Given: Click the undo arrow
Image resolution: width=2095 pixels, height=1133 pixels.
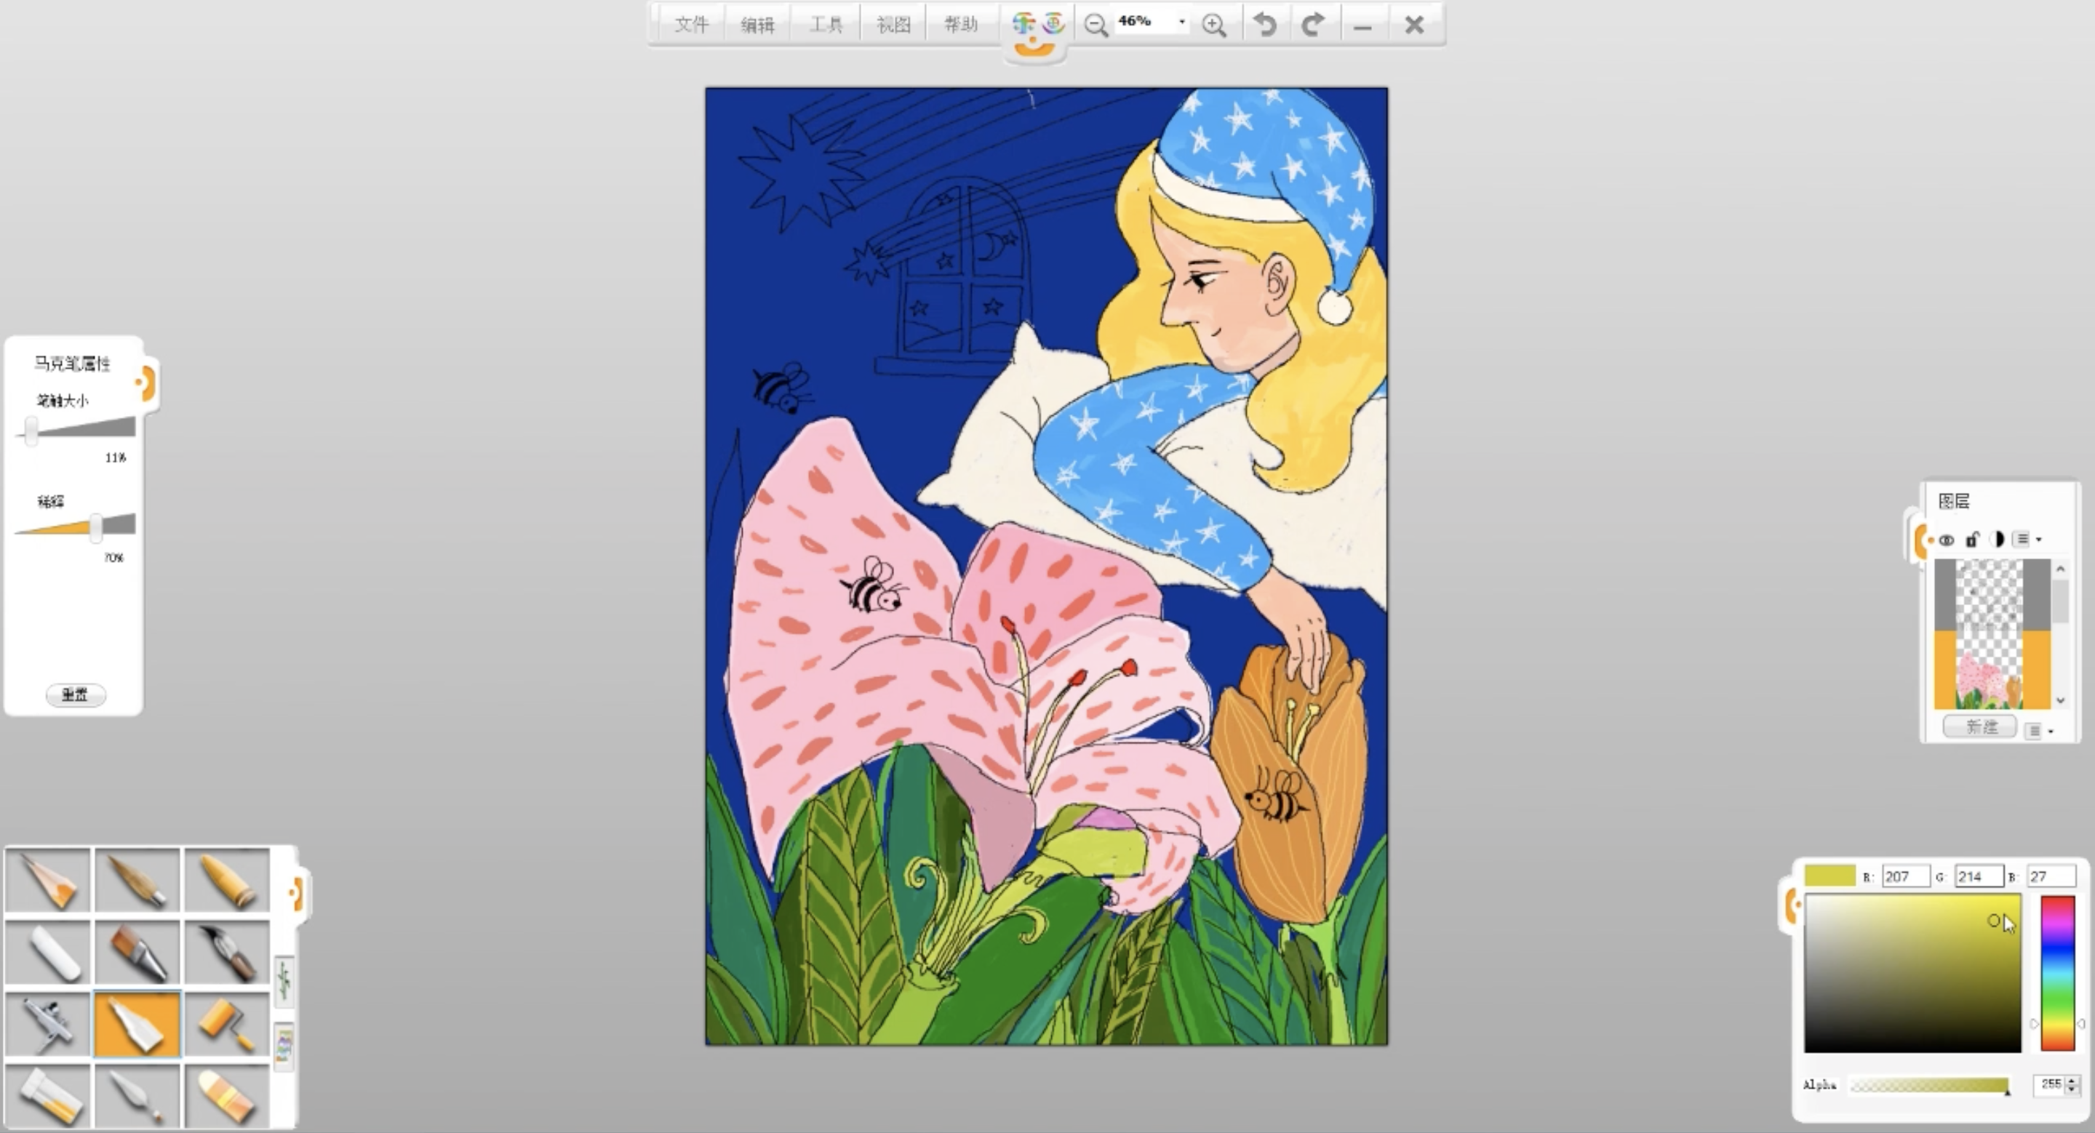Looking at the screenshot, I should pyautogui.click(x=1265, y=25).
